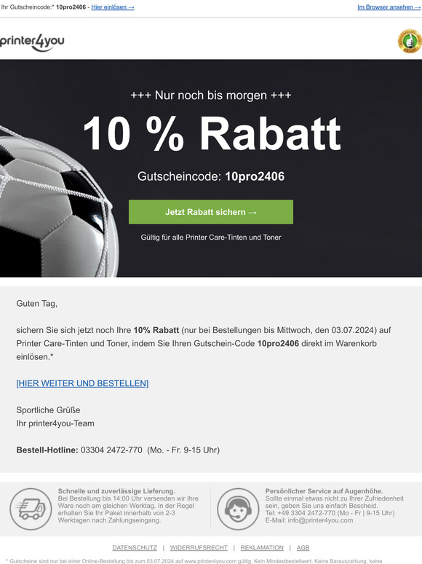The width and height of the screenshot is (422, 564).
Task: Click the 'Nur noch bis morgen' banner text
Action: tap(211, 95)
